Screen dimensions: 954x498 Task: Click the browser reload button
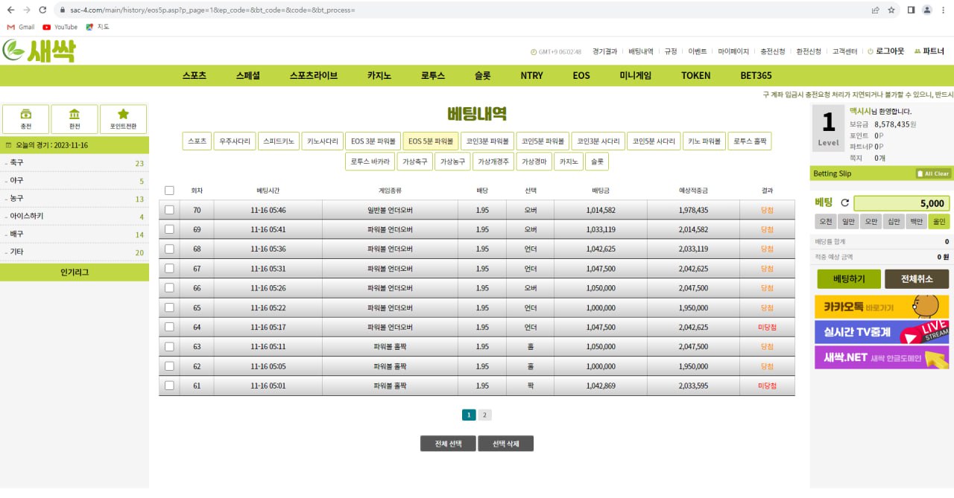tap(42, 10)
